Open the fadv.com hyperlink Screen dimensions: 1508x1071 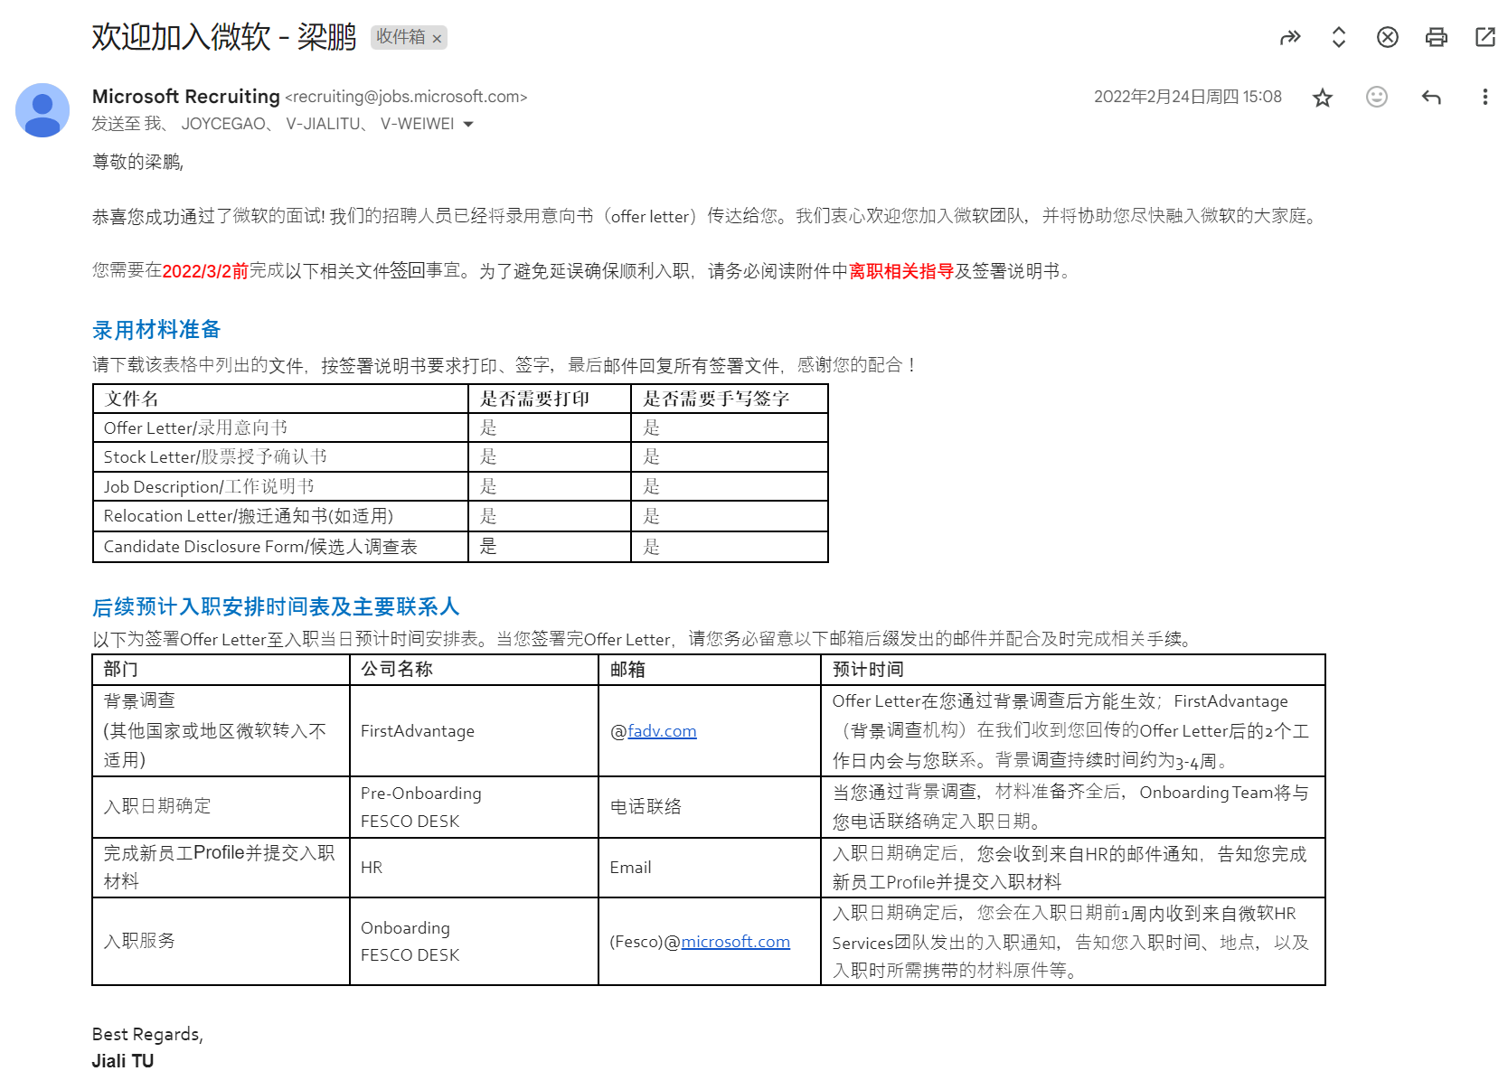tap(664, 731)
